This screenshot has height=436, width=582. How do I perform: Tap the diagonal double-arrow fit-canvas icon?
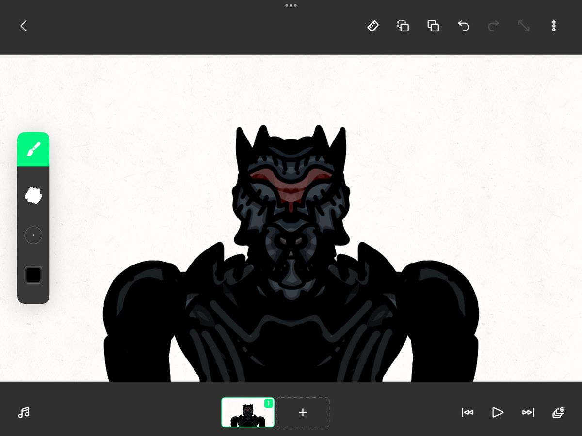click(x=523, y=26)
